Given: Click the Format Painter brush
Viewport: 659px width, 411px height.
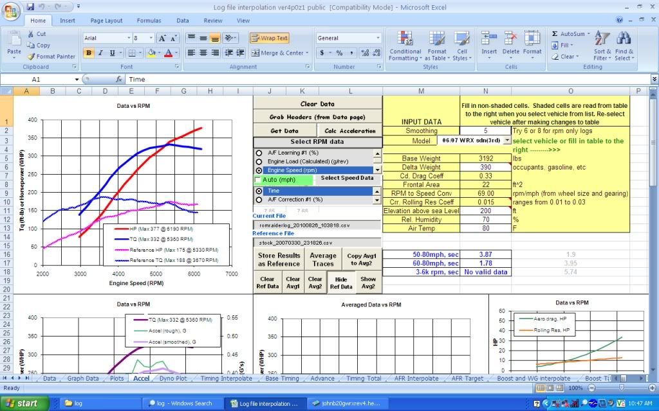Looking at the screenshot, I should pyautogui.click(x=32, y=57).
